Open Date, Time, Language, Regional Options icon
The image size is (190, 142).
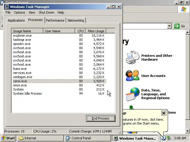point(133,94)
